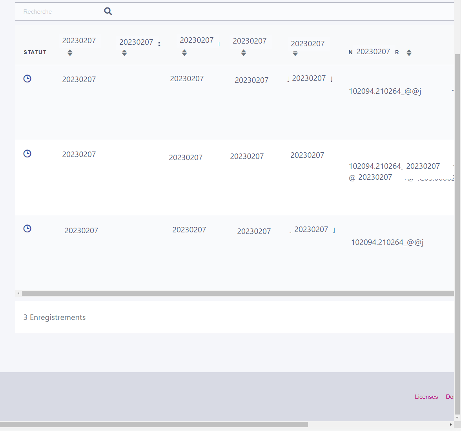Click the STATUT column header
This screenshot has height=431, width=461.
35,52
